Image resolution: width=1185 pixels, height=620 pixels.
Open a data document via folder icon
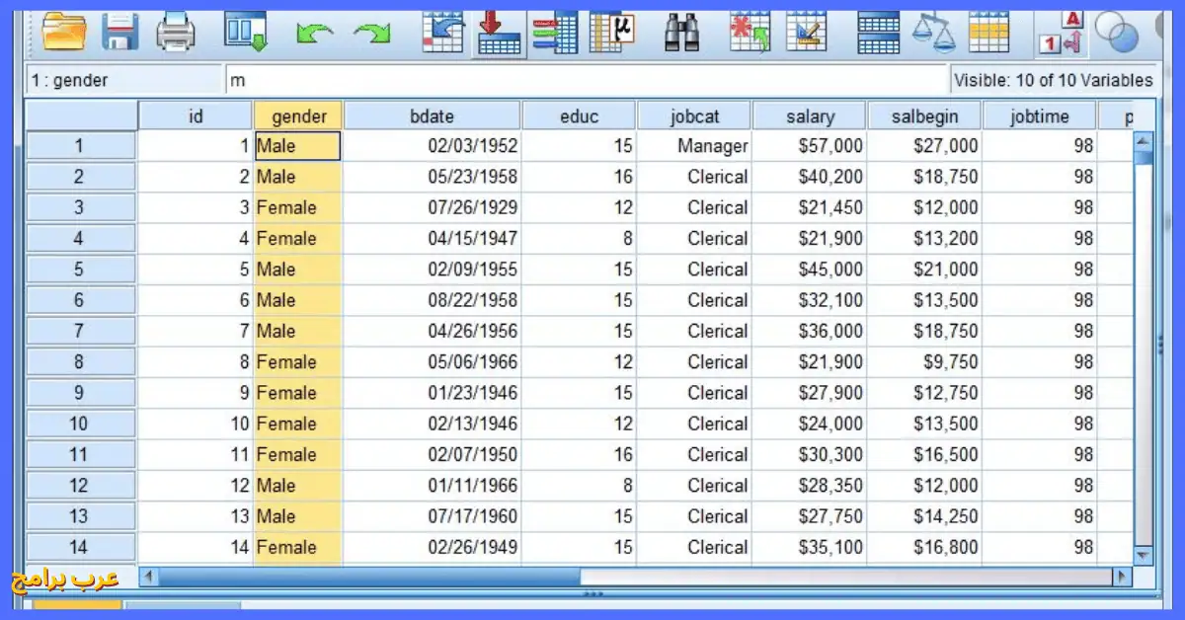pos(65,34)
